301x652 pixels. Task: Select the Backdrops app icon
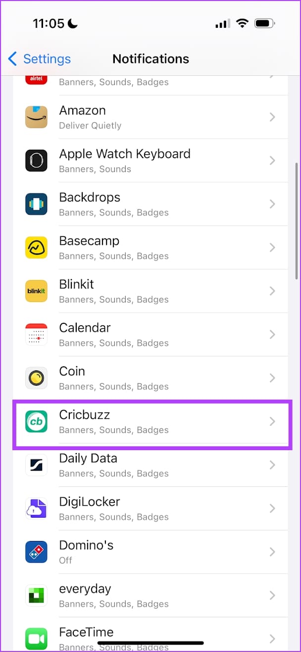pos(36,204)
